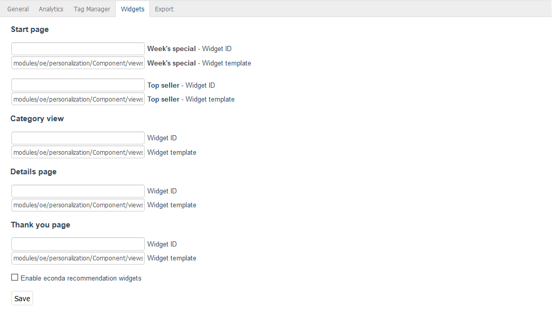Focus the Thank you page Widget template field
Image resolution: width=552 pixels, height=312 pixels.
click(x=78, y=258)
